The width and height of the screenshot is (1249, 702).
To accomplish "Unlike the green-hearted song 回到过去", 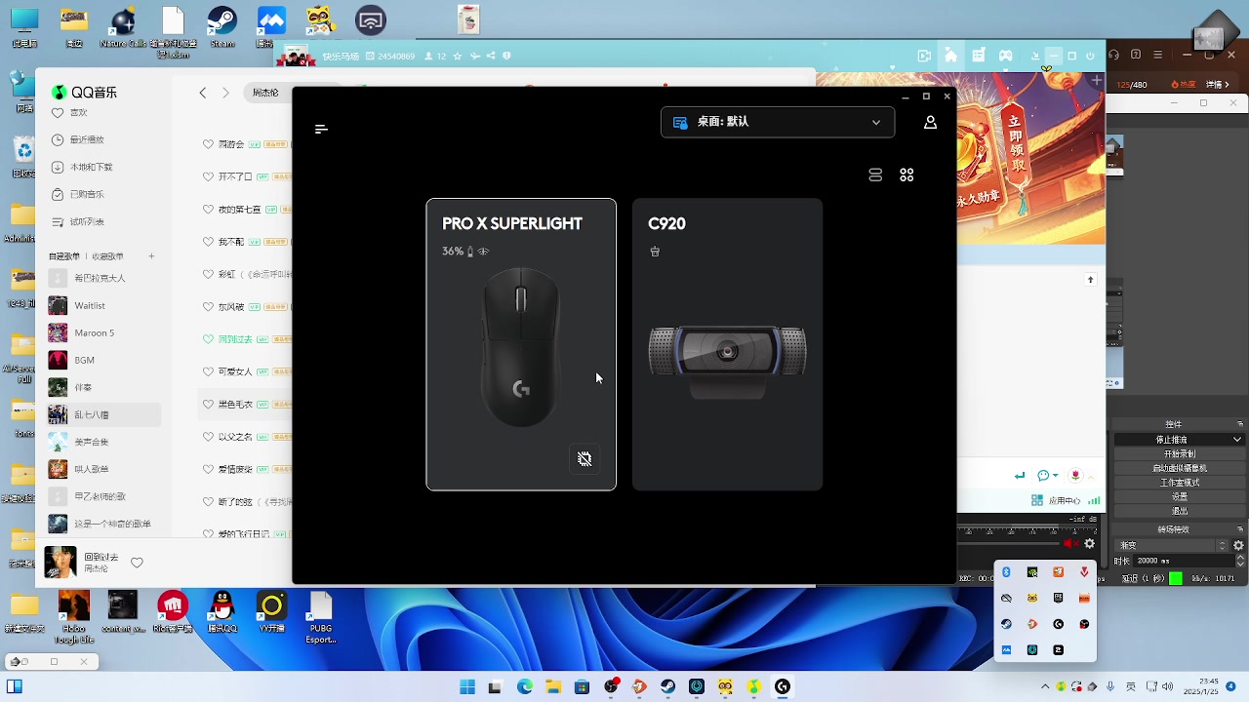I will pos(208,339).
